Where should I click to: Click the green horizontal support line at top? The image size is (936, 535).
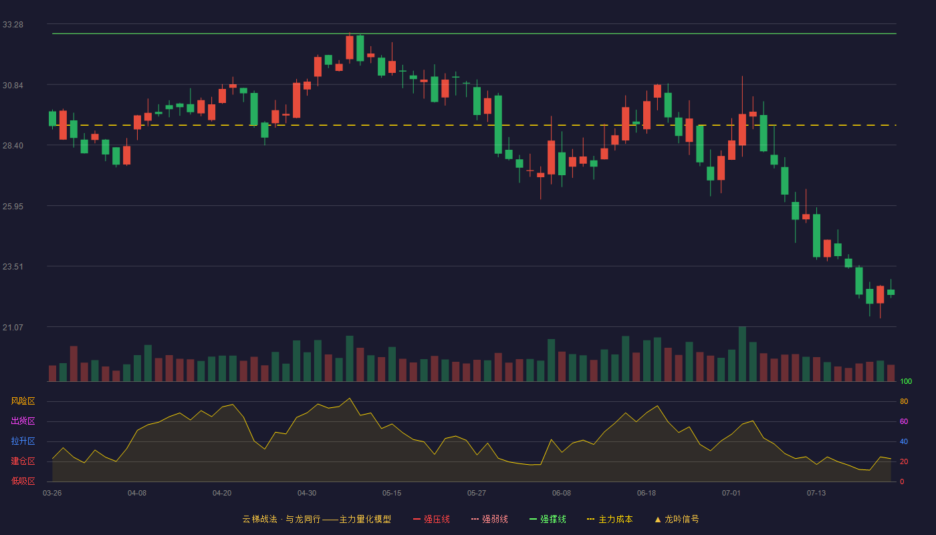coord(474,33)
